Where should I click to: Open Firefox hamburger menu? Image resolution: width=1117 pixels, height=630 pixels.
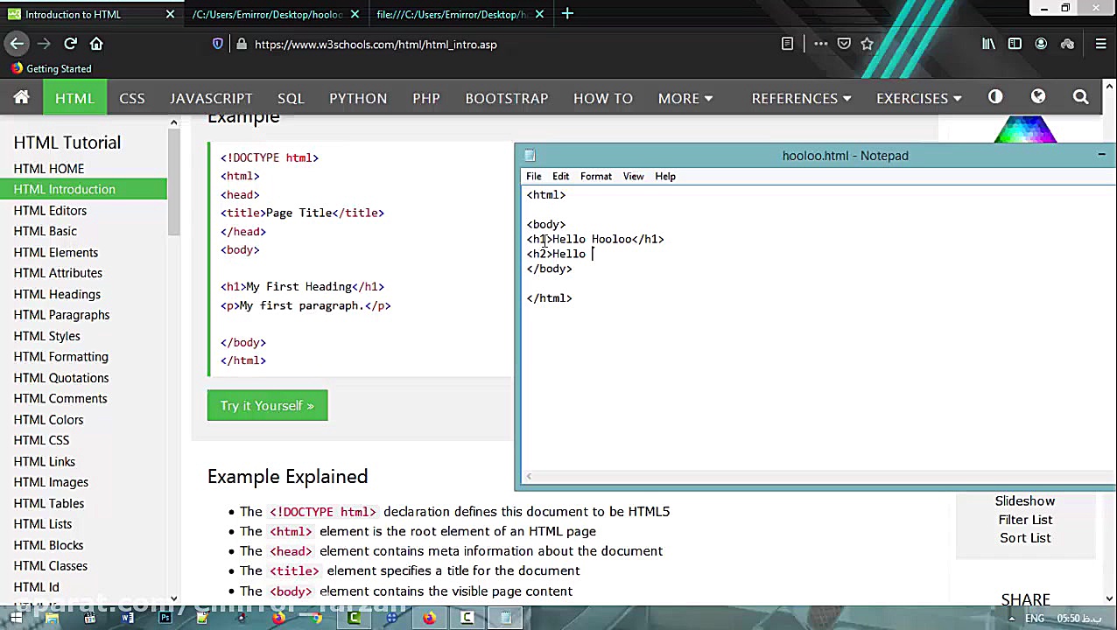coord(1100,44)
